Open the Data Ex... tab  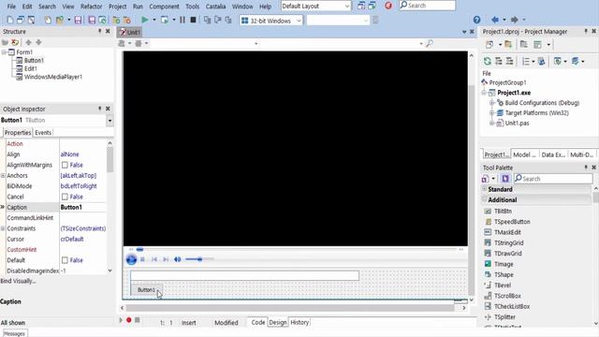click(x=553, y=154)
